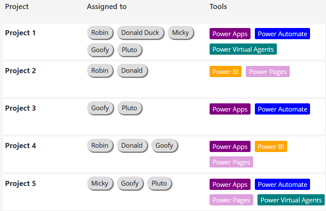
Task: Click Power Apps tag in Project 4
Action: pos(230,146)
